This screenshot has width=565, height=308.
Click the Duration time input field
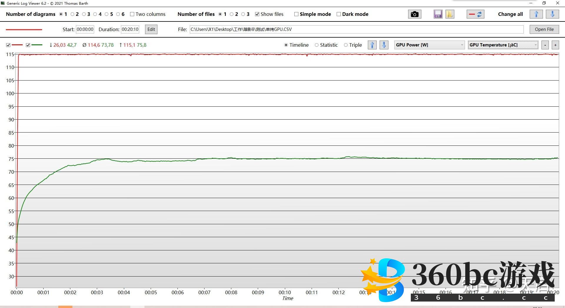point(130,29)
